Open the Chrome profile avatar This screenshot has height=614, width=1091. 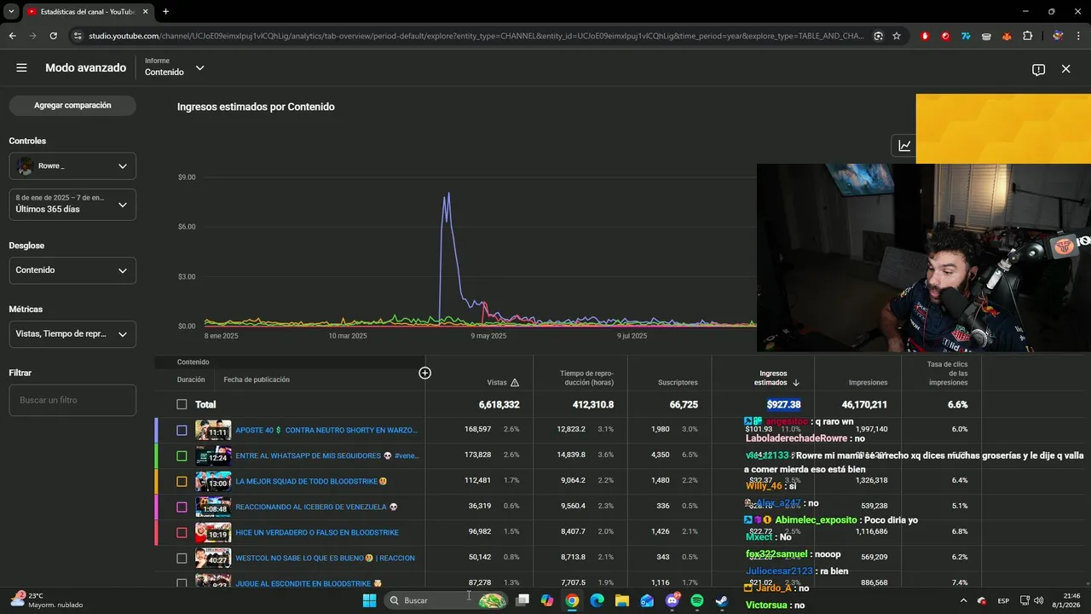[1058, 36]
